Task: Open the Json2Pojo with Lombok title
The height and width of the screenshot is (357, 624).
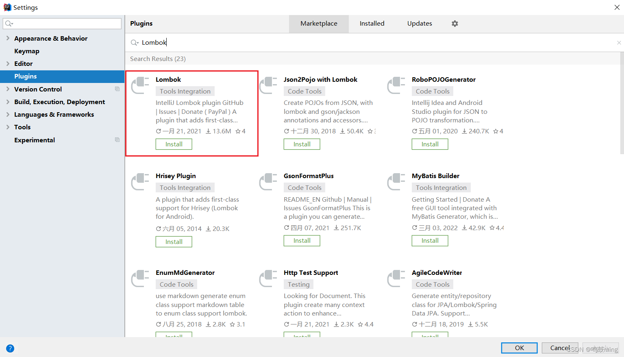Action: 320,80
